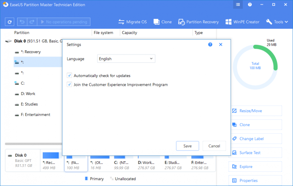Viewport: 293px width, 186px height.
Task: Click the blue Primary legend swatch
Action: (x=86, y=178)
